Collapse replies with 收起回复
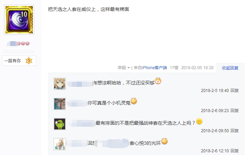 230,68
